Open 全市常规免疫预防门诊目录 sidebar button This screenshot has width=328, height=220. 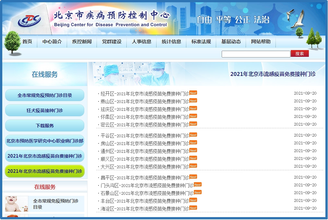coord(44,95)
